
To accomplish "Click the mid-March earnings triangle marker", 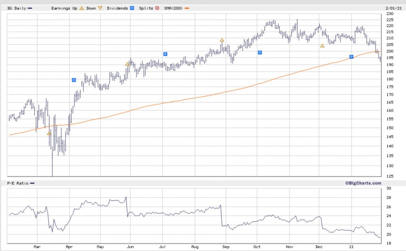I will [49, 133].
